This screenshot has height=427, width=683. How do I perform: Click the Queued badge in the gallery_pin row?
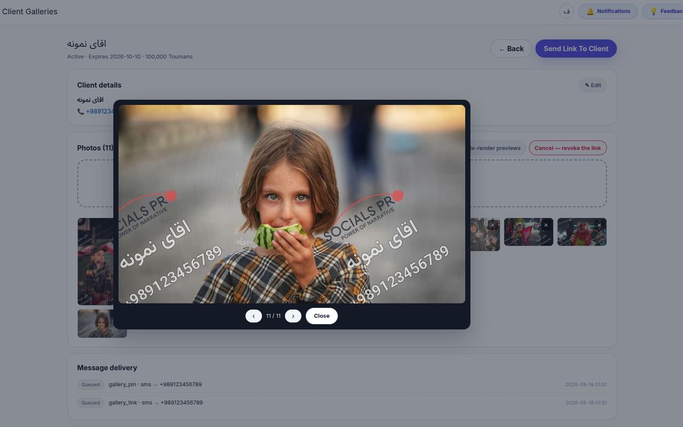point(90,384)
